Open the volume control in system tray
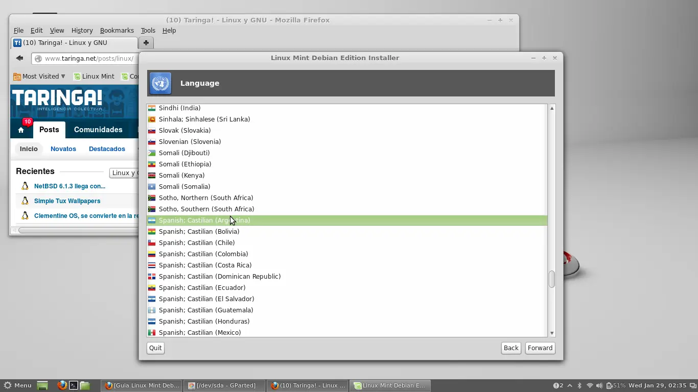The height and width of the screenshot is (392, 698). pos(599,385)
